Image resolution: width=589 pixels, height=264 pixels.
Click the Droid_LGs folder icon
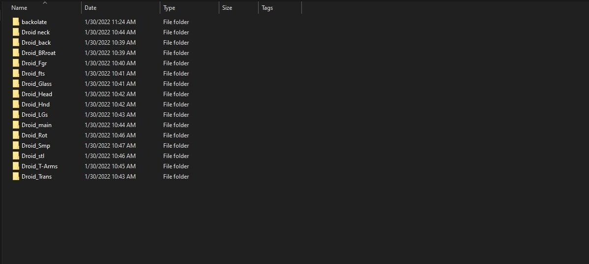click(x=15, y=115)
